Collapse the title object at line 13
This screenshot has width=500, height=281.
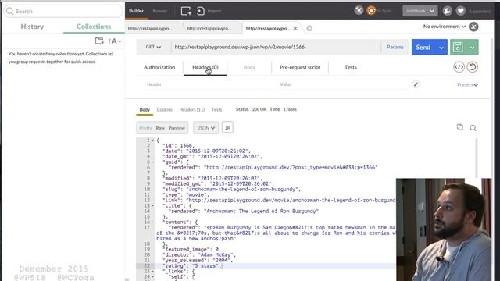click(152, 206)
